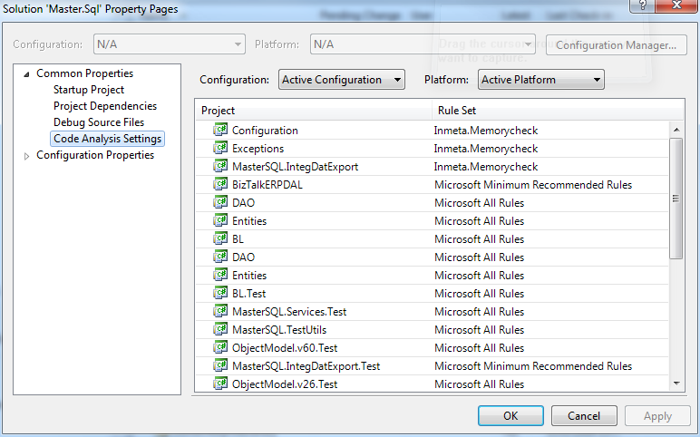Click the MasterSQL.Services.Test project icon

220,311
